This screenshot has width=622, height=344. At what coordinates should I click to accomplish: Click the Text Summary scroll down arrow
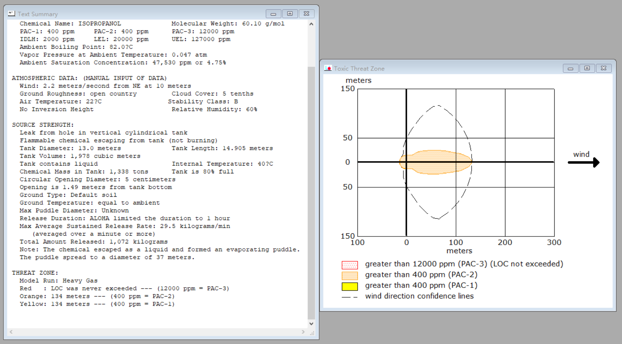click(311, 324)
